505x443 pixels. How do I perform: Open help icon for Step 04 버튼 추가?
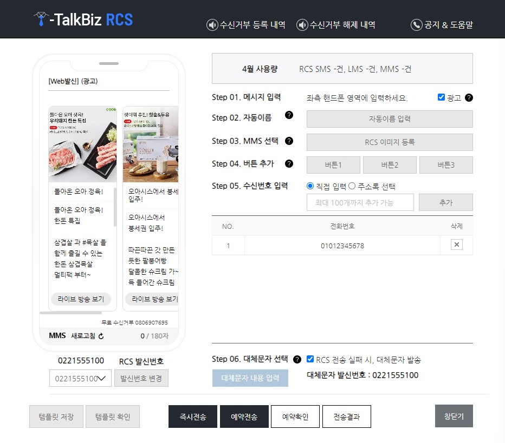[x=290, y=163]
